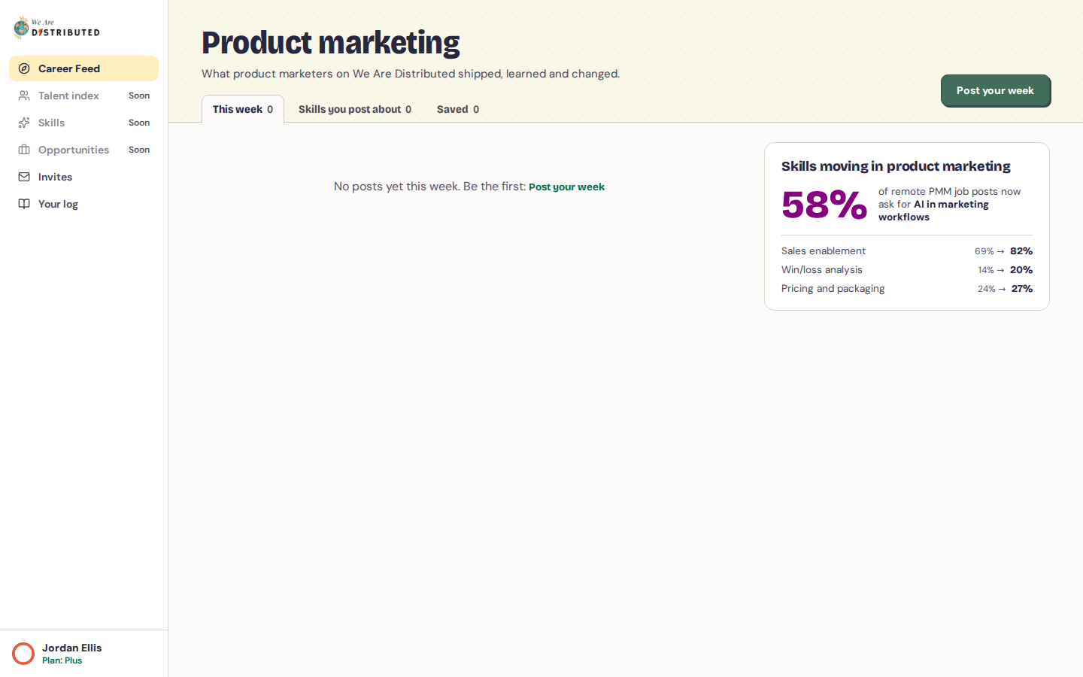Screen dimensions: 1083x677
Task: Click the green Post your week button
Action: 995,90
